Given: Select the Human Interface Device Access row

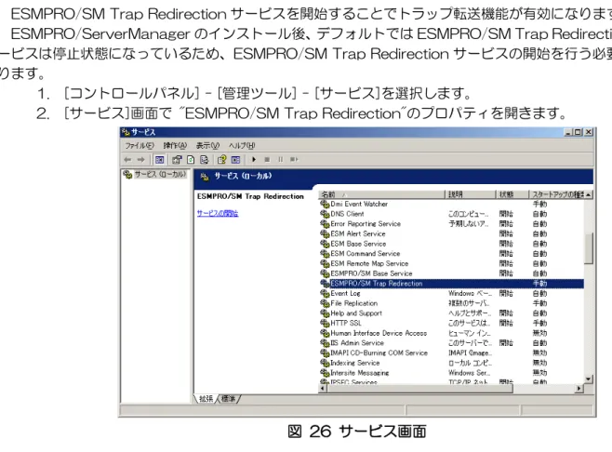Looking at the screenshot, I should pos(452,333).
